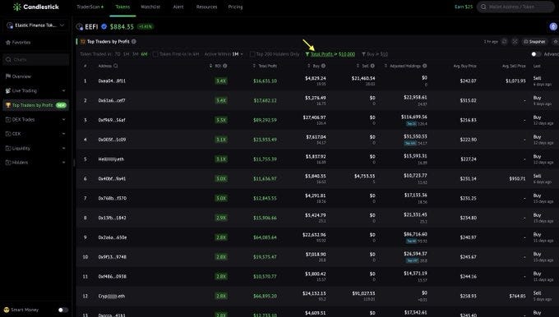Click adjusted holdings $116,699.56
559x317 pixels.
413,117
